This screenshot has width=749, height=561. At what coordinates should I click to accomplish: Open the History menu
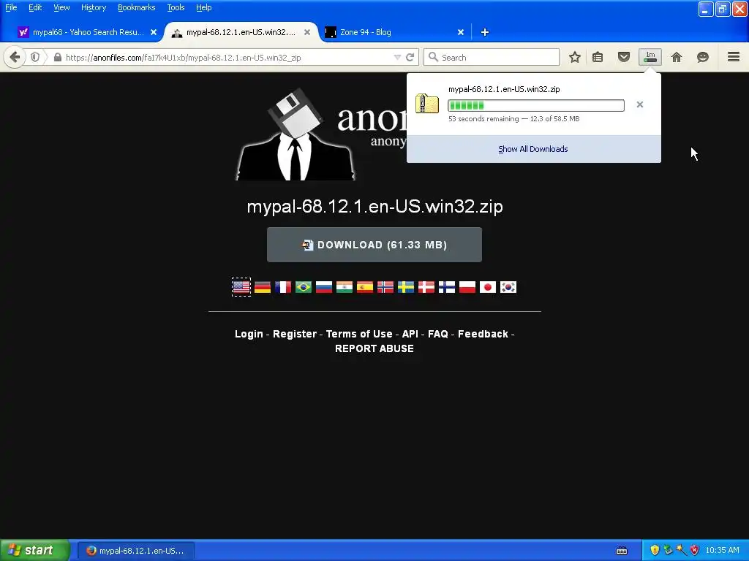click(93, 7)
